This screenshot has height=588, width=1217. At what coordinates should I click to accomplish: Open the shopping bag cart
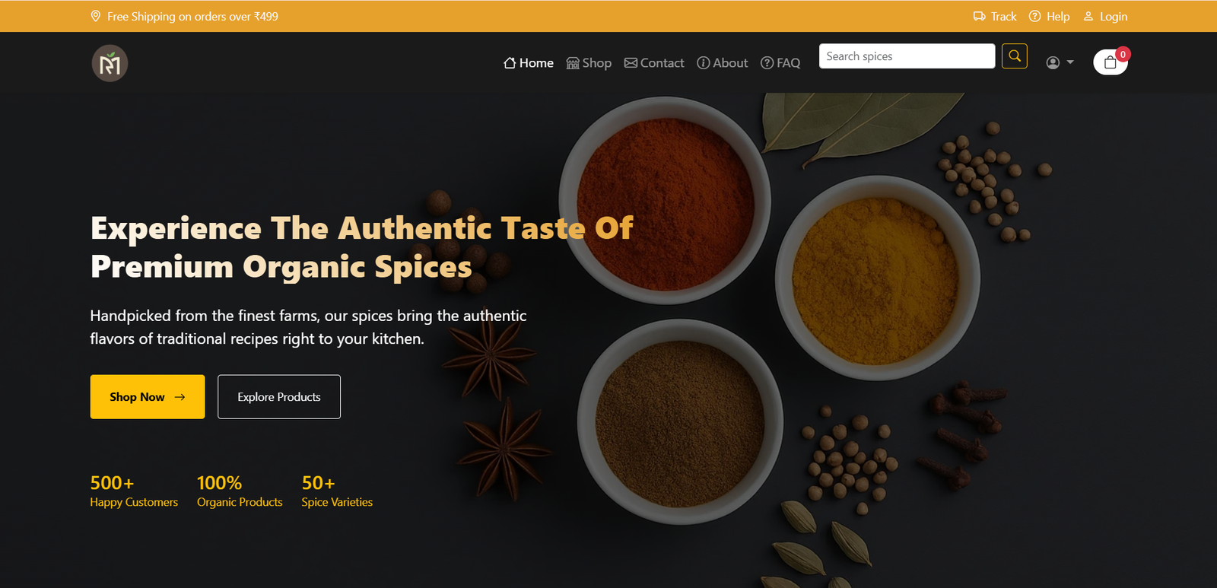click(1111, 62)
